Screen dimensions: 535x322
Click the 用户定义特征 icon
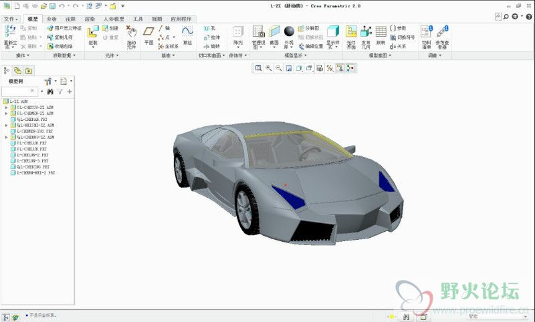[x=51, y=28]
